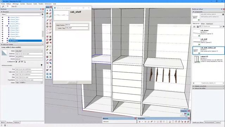Image resolution: width=225 pixels, height=127 pixels.
Task: Toggle Hidden eye in entity info
Action: [17, 62]
